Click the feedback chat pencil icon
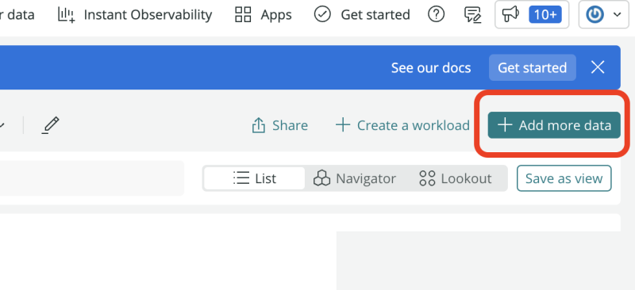The height and width of the screenshot is (290, 635). [472, 14]
